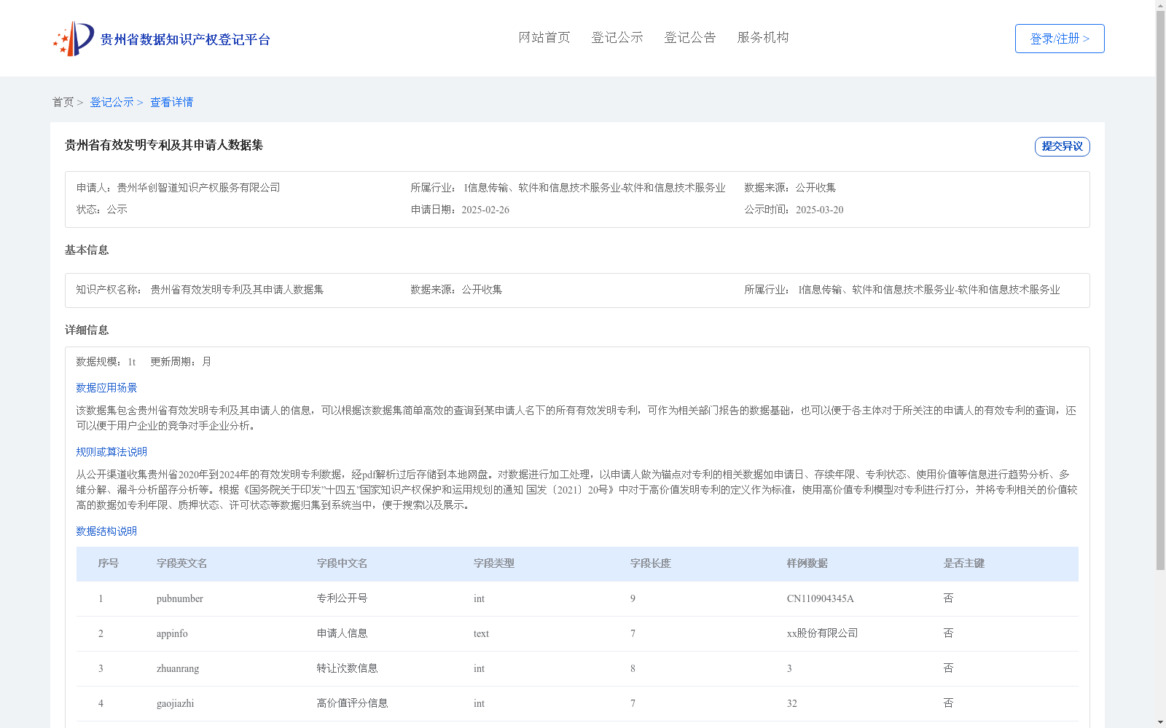Click the pubnumber table cell
This screenshot has width=1166, height=728.
pos(180,599)
